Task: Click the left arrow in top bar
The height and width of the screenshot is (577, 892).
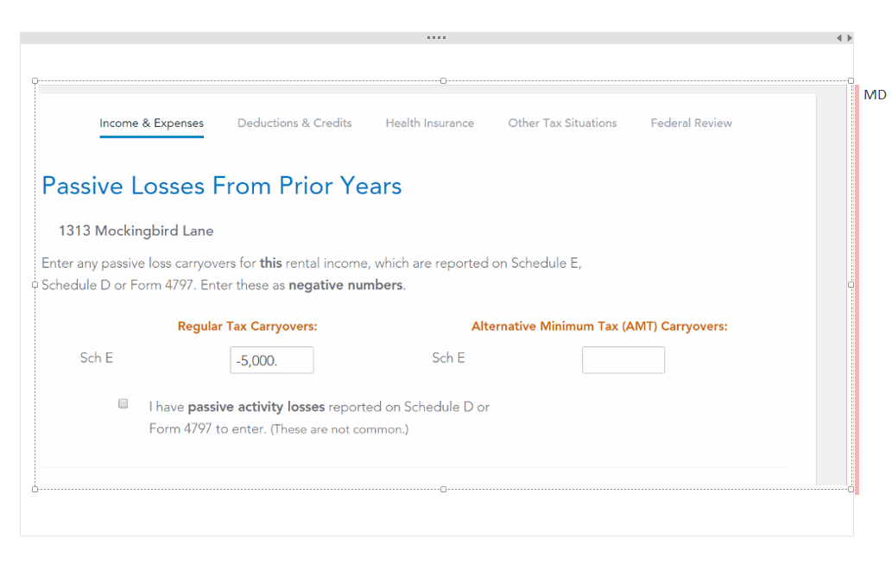Action: (x=839, y=38)
